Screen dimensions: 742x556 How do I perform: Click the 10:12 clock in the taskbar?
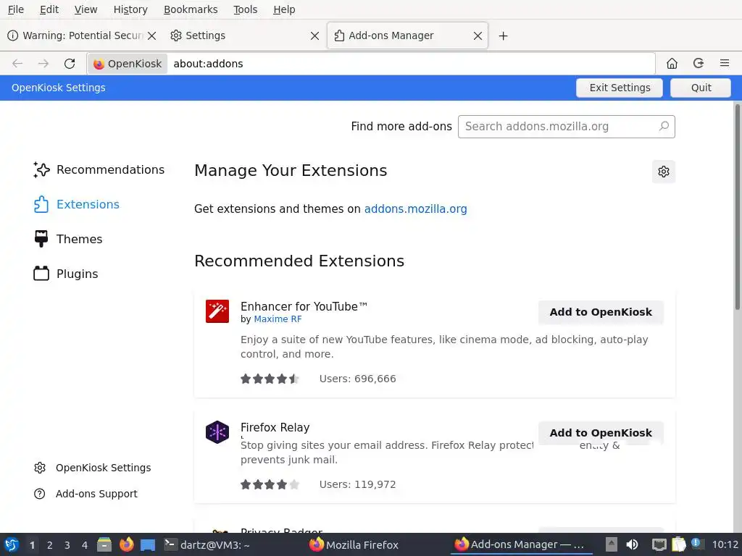tap(725, 544)
